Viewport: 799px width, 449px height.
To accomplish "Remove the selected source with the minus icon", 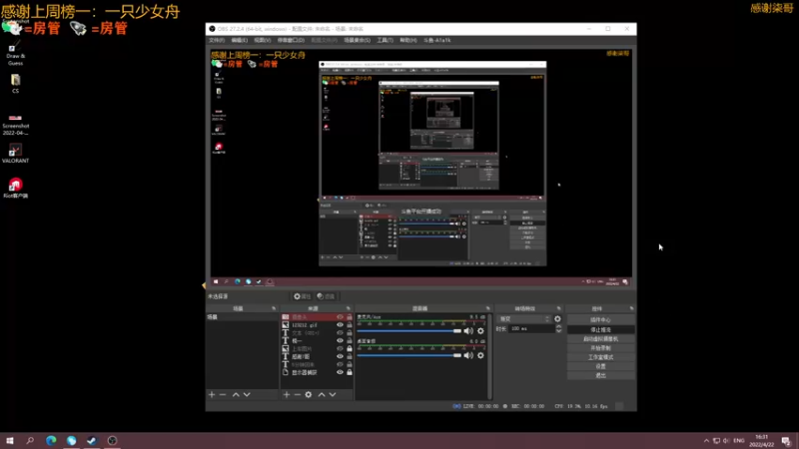I will 297,394.
